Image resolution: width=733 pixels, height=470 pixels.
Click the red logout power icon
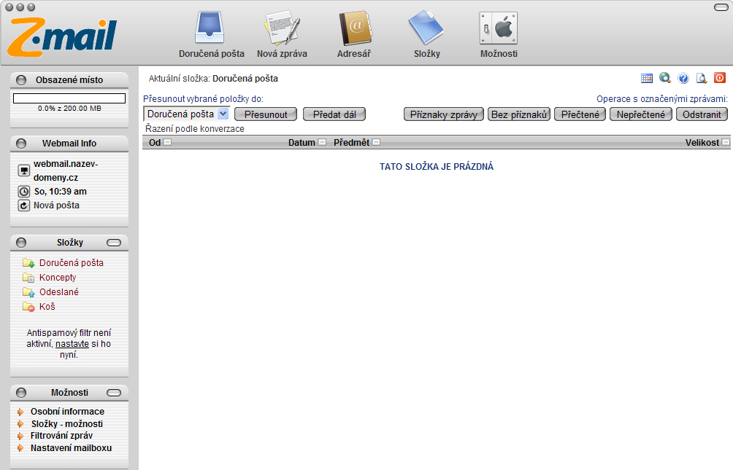pos(720,79)
